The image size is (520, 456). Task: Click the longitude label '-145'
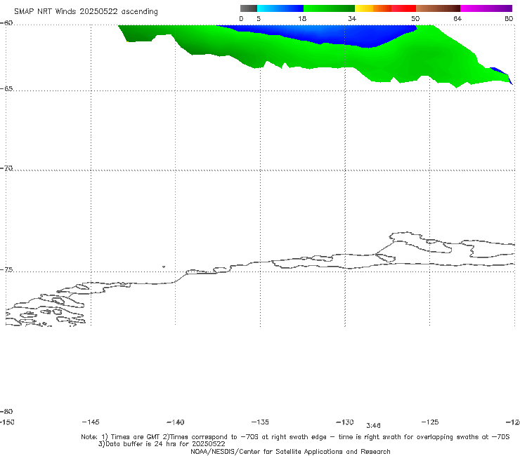pyautogui.click(x=91, y=422)
